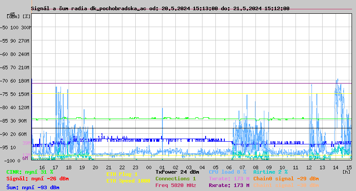Screen dimensions: 356x191
Task: Select the TxPower 24 dBm label
Action: coord(177,172)
